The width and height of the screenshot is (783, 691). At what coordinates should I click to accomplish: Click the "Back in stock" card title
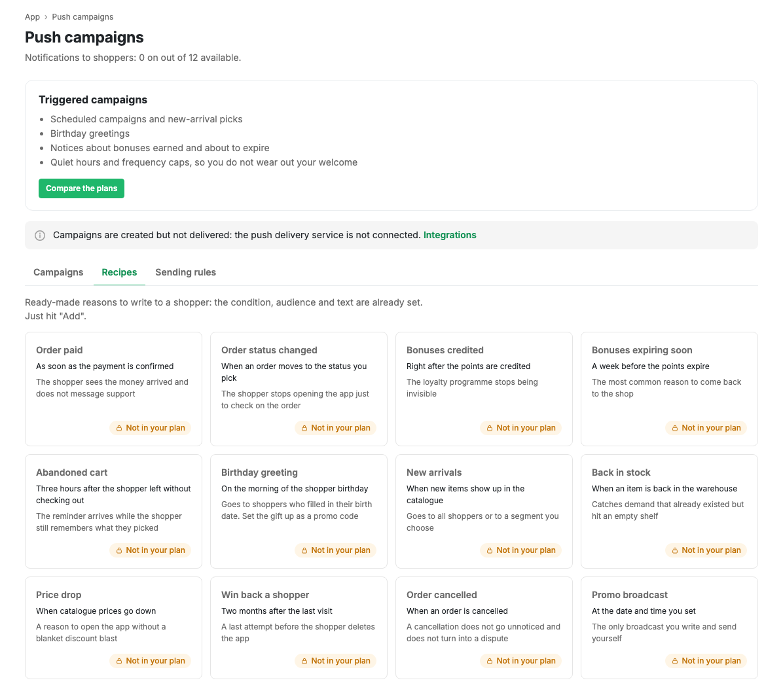[621, 473]
